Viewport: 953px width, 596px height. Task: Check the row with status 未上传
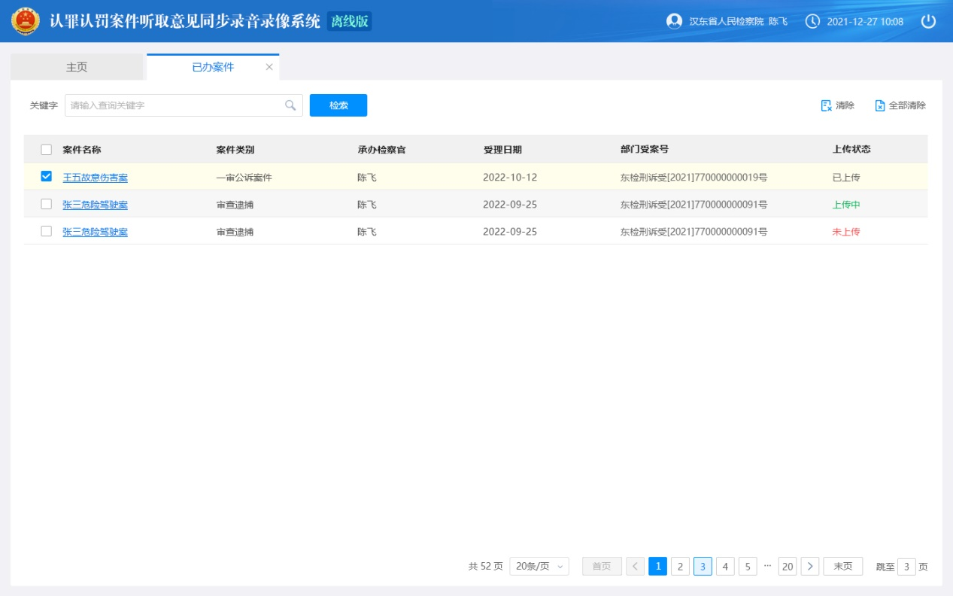(47, 231)
